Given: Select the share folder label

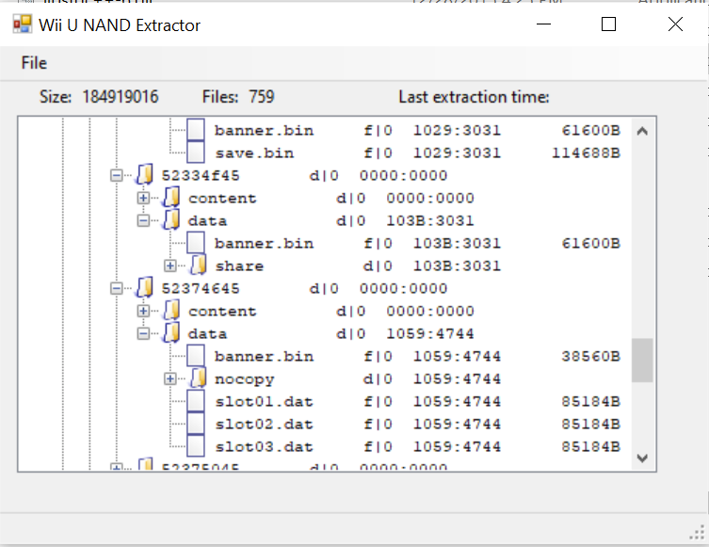Looking at the screenshot, I should point(239,266).
